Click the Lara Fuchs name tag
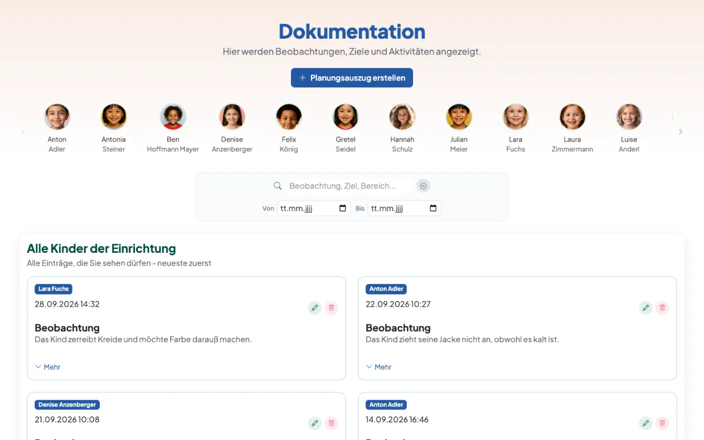Viewport: 704px width, 440px height. pos(53,289)
